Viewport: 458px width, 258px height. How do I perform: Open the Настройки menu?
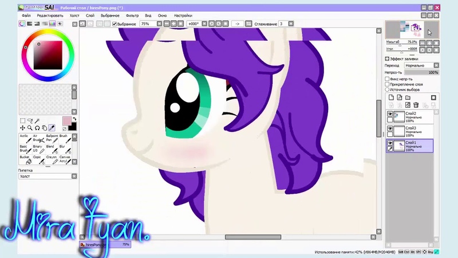183,15
